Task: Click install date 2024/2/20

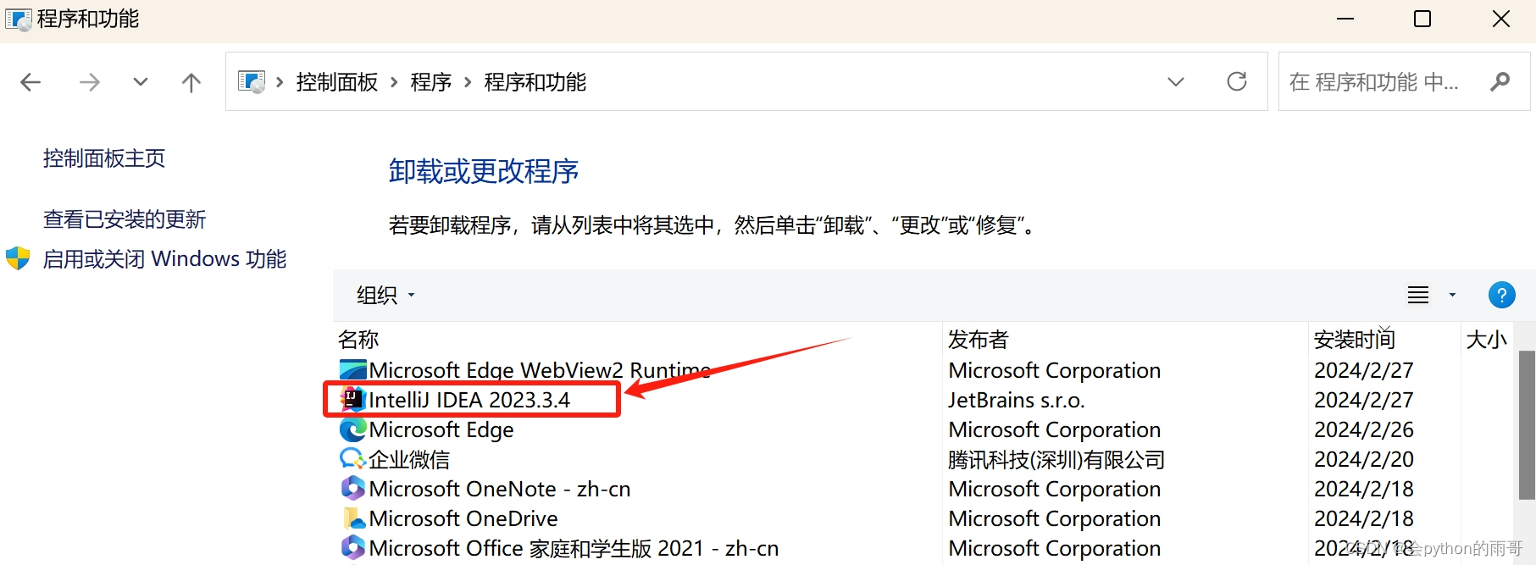Action: coord(1364,459)
